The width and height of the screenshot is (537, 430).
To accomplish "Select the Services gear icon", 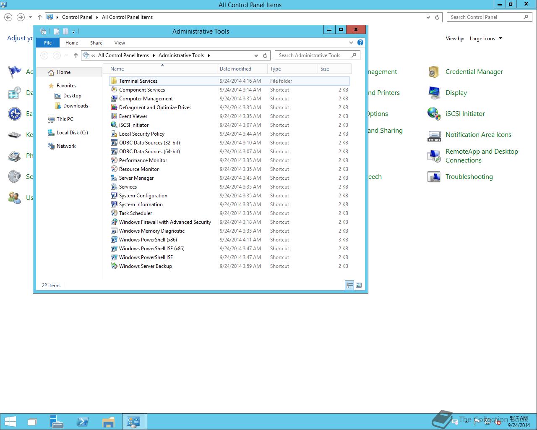I will (x=114, y=186).
